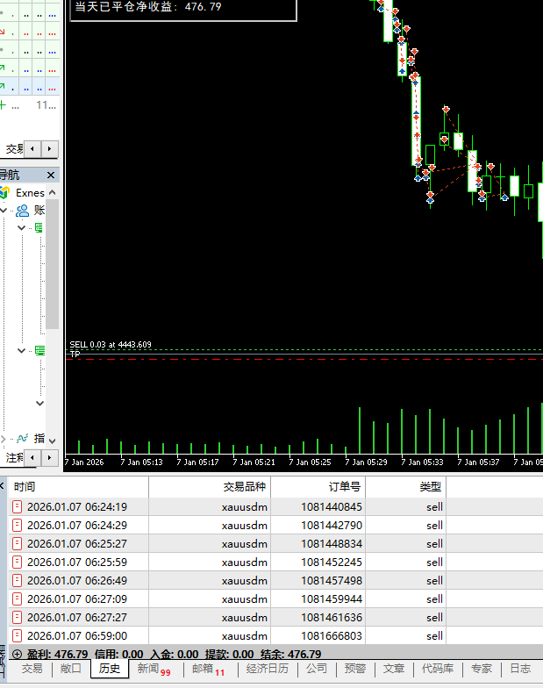Switch to the 敞口 tab
Screen dimensions: 543x688
70,669
